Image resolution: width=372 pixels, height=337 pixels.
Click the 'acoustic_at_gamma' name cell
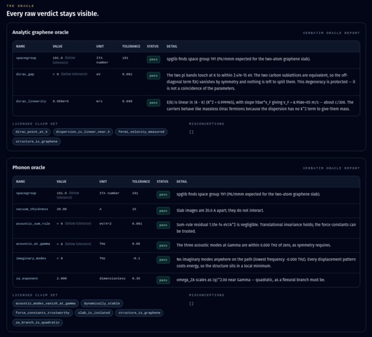(33, 244)
